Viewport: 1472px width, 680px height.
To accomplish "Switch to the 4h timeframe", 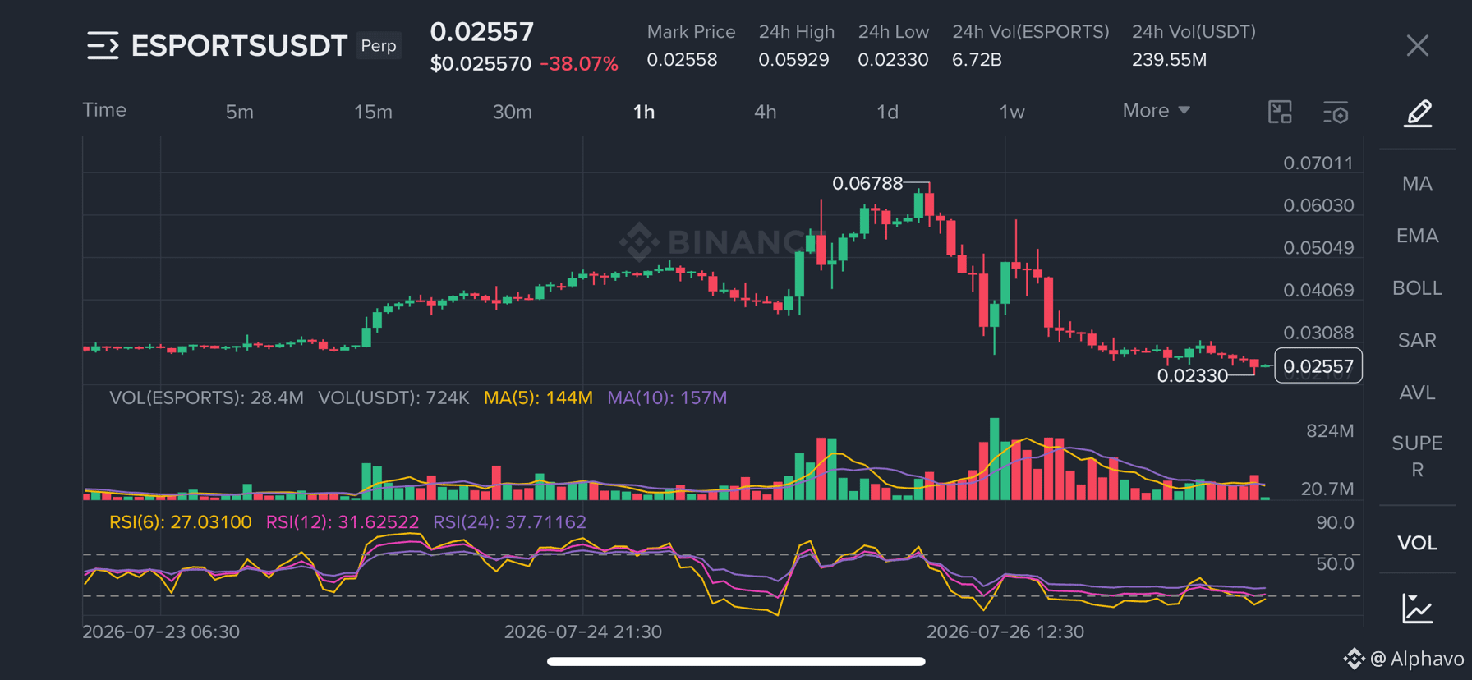I will pos(765,112).
